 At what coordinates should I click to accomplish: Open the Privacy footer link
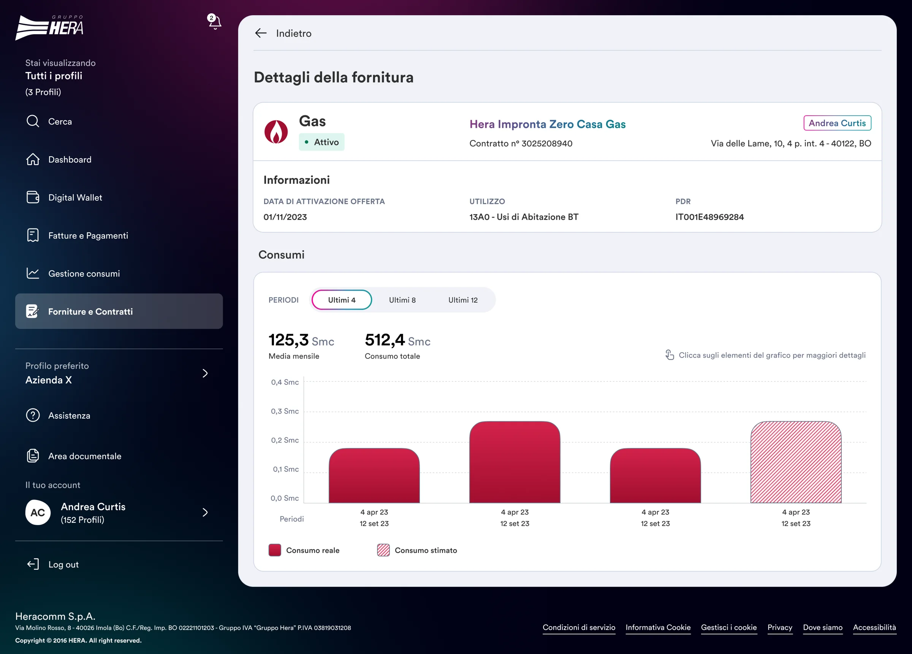[780, 627]
